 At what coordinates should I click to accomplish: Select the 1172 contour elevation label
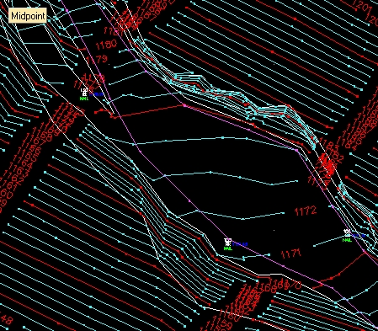pyautogui.click(x=306, y=211)
